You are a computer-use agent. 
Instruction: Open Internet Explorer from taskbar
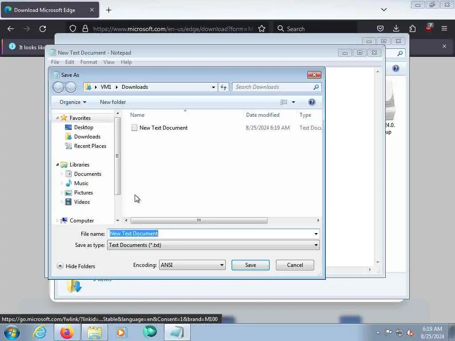[40, 332]
